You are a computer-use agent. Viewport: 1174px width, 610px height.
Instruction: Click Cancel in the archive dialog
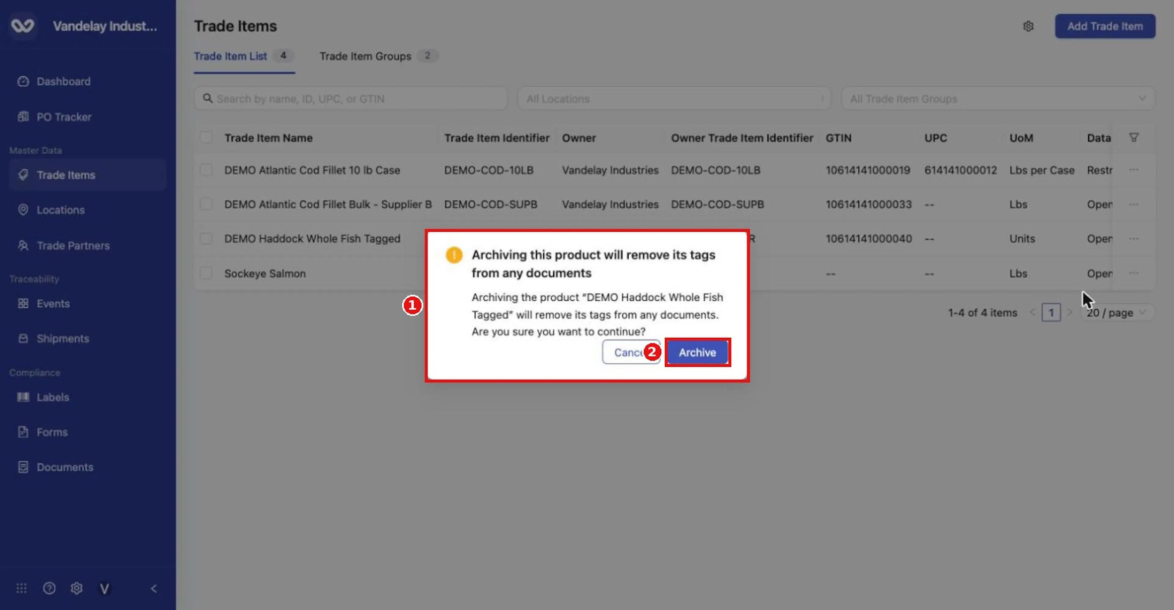(631, 352)
